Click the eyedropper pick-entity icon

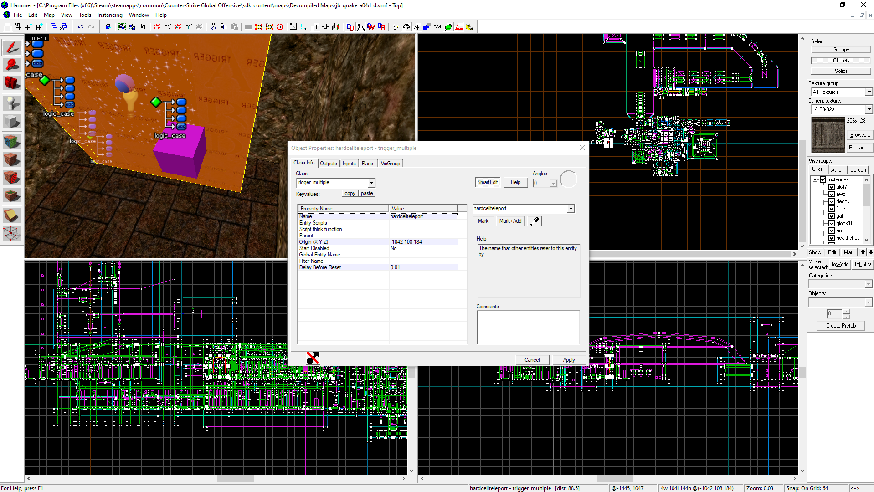[535, 221]
